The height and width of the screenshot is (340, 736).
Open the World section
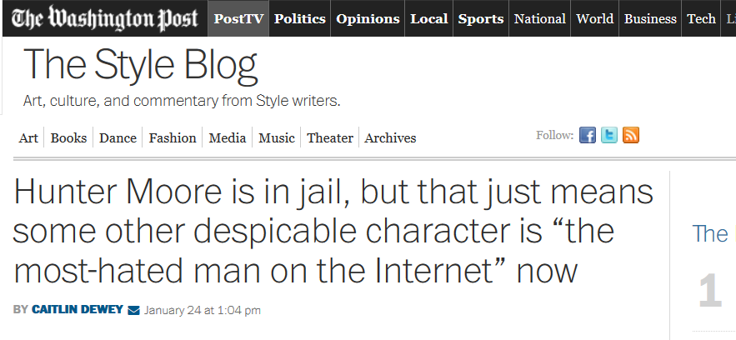[x=595, y=18]
